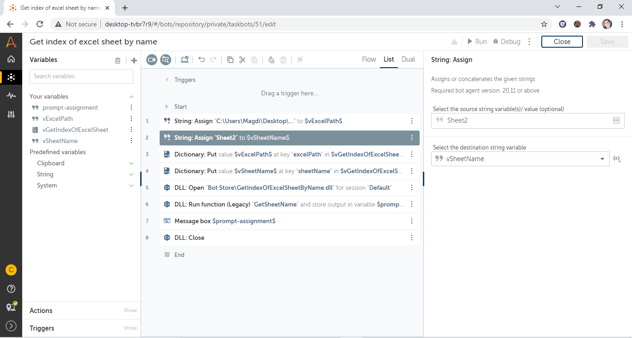Paste action from clipboard icon
The height and width of the screenshot is (338, 632).
254,60
